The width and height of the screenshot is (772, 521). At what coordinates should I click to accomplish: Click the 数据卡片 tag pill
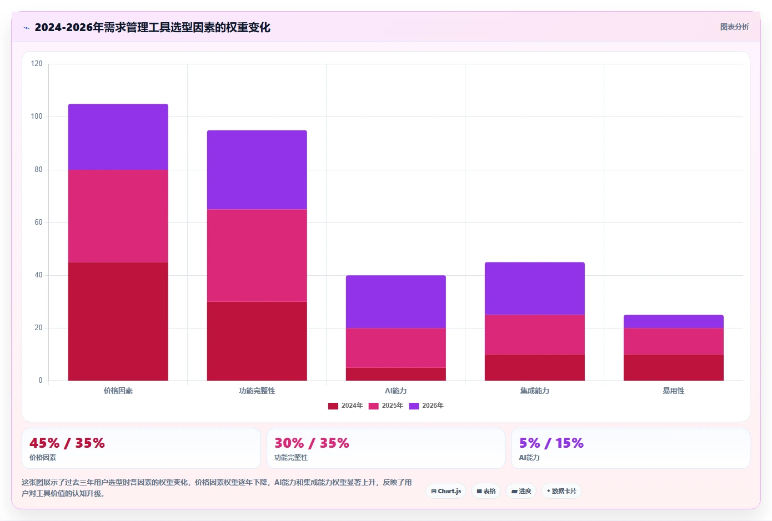562,491
